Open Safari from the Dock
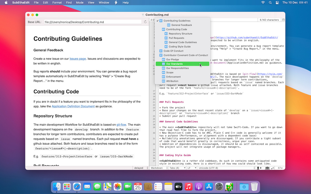 (77, 187)
